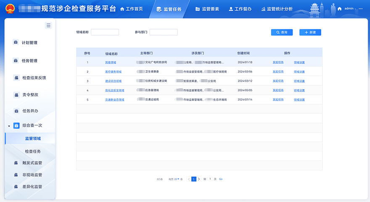Click the 领域名称 input field
This screenshot has width=370, height=202.
pyautogui.click(x=105, y=32)
